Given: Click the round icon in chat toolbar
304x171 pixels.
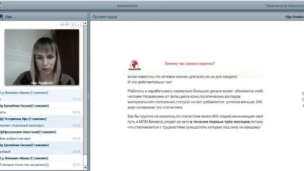Looking at the screenshot, I should pyautogui.click(x=67, y=24).
